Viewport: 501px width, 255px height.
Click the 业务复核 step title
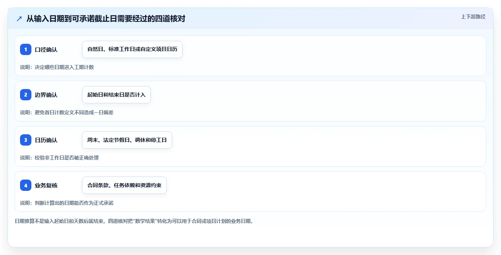pos(46,185)
